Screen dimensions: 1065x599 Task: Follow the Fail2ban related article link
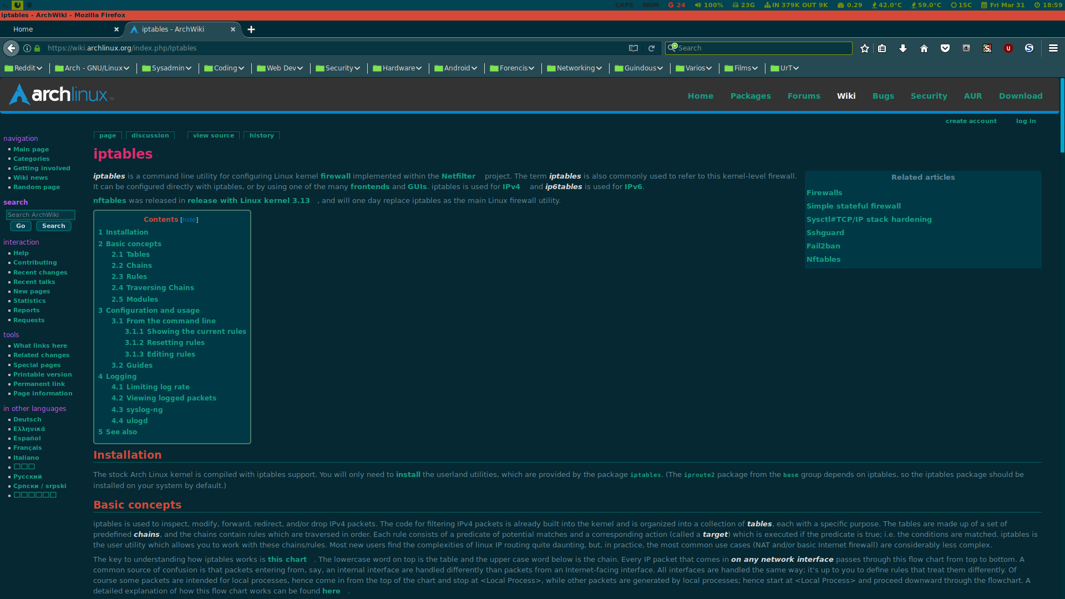pos(823,246)
